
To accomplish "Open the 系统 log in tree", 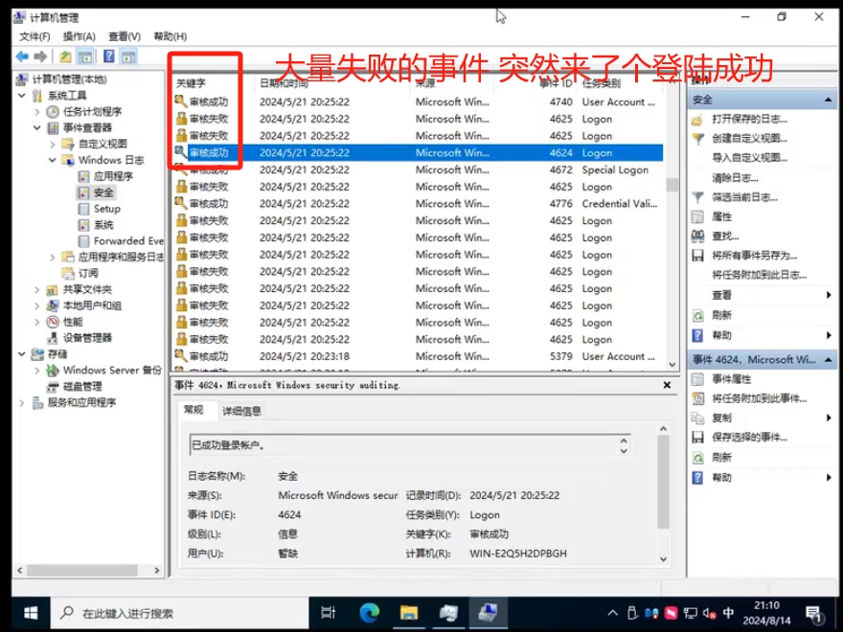I will pos(103,225).
